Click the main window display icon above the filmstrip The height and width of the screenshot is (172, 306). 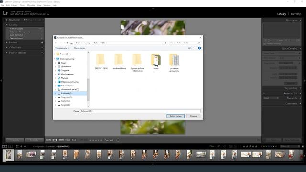click(4, 146)
